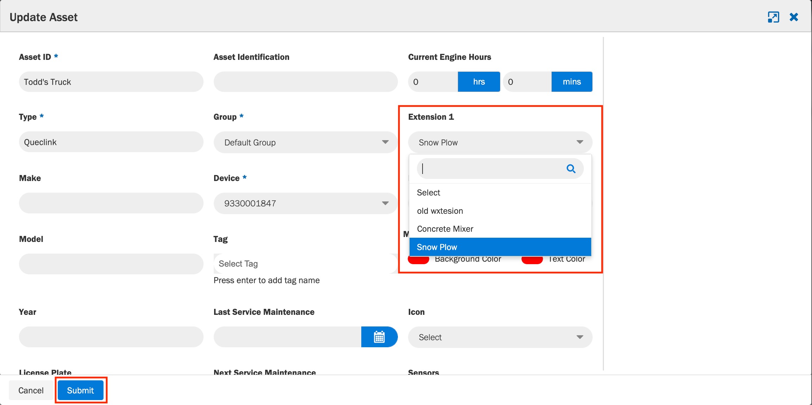Image resolution: width=812 pixels, height=405 pixels.
Task: Click the Select Tag input
Action: coord(306,263)
